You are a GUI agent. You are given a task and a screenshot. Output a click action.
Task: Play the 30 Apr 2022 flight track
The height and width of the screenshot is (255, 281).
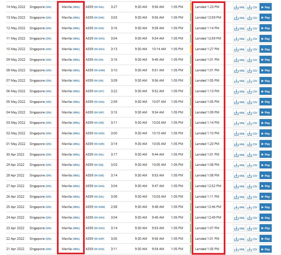265,155
